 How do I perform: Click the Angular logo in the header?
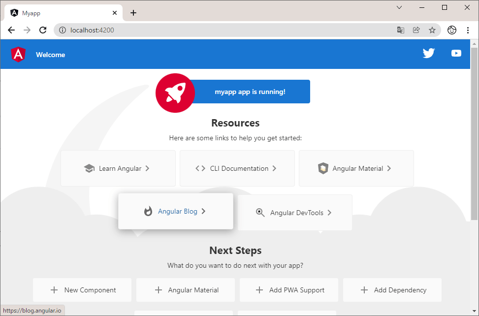[18, 54]
